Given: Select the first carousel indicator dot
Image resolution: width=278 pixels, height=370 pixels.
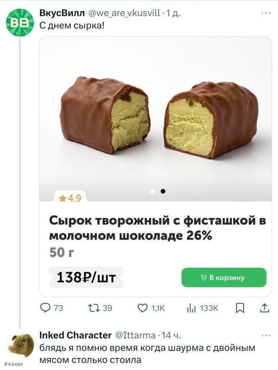Looking at the screenshot, I should 153,191.
